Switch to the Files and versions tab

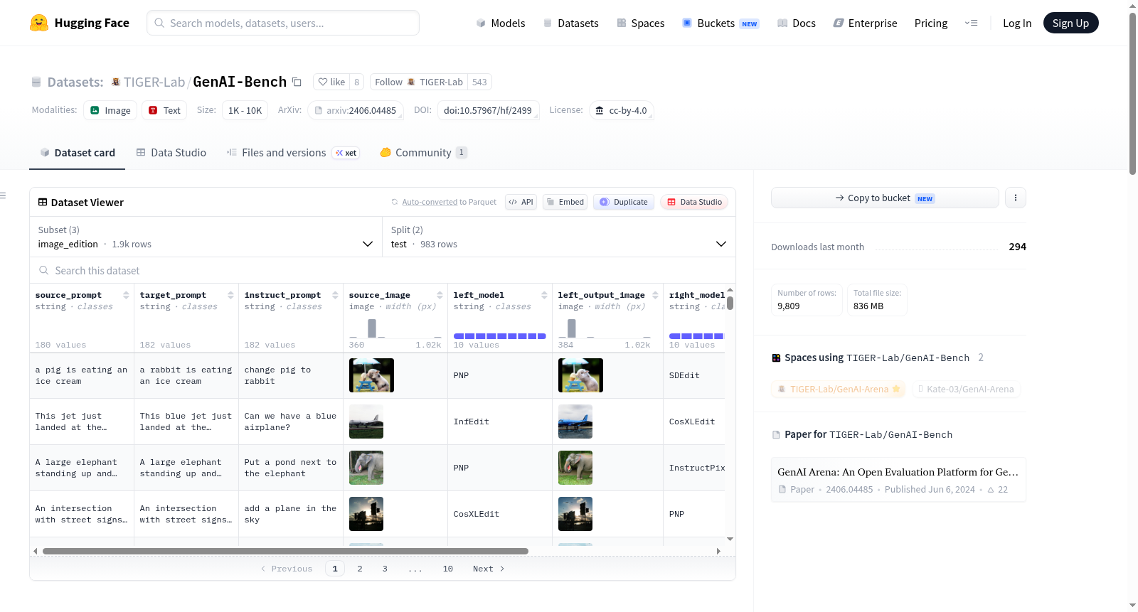click(x=292, y=152)
